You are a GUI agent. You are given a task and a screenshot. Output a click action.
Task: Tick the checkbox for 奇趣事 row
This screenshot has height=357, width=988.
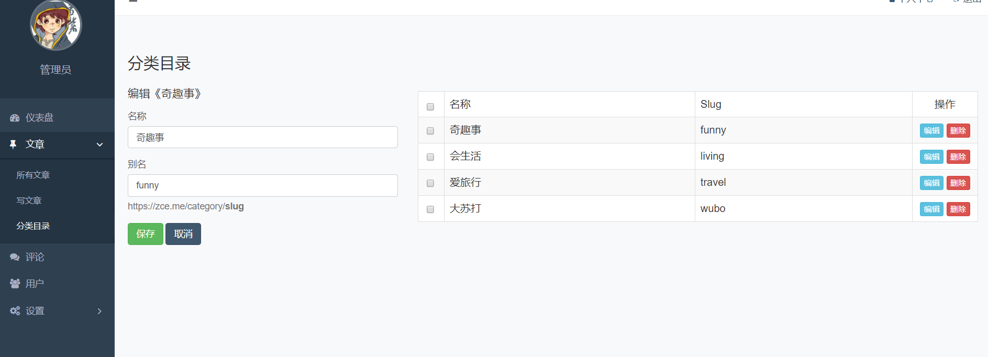coord(430,131)
